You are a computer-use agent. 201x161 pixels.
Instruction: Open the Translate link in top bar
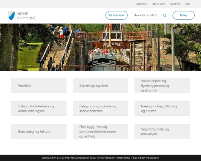coord(141,4)
